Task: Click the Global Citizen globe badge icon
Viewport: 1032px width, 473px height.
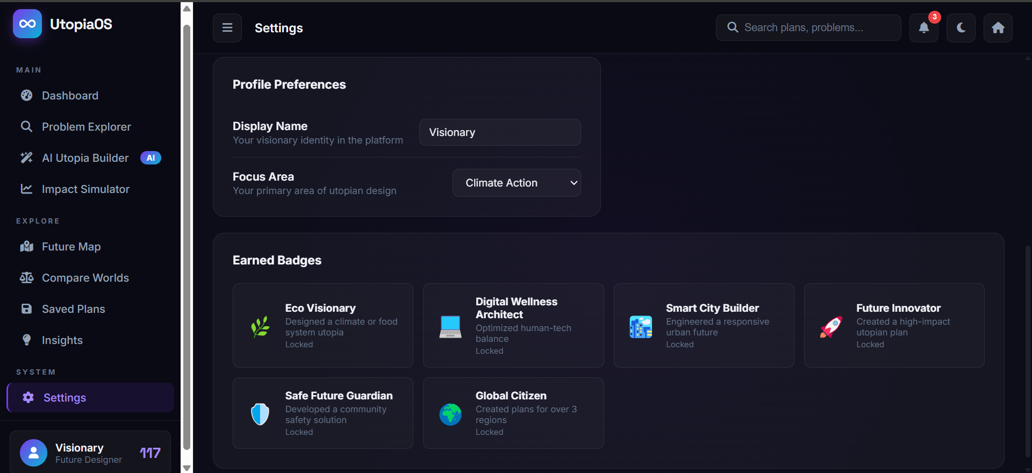Action: [450, 414]
